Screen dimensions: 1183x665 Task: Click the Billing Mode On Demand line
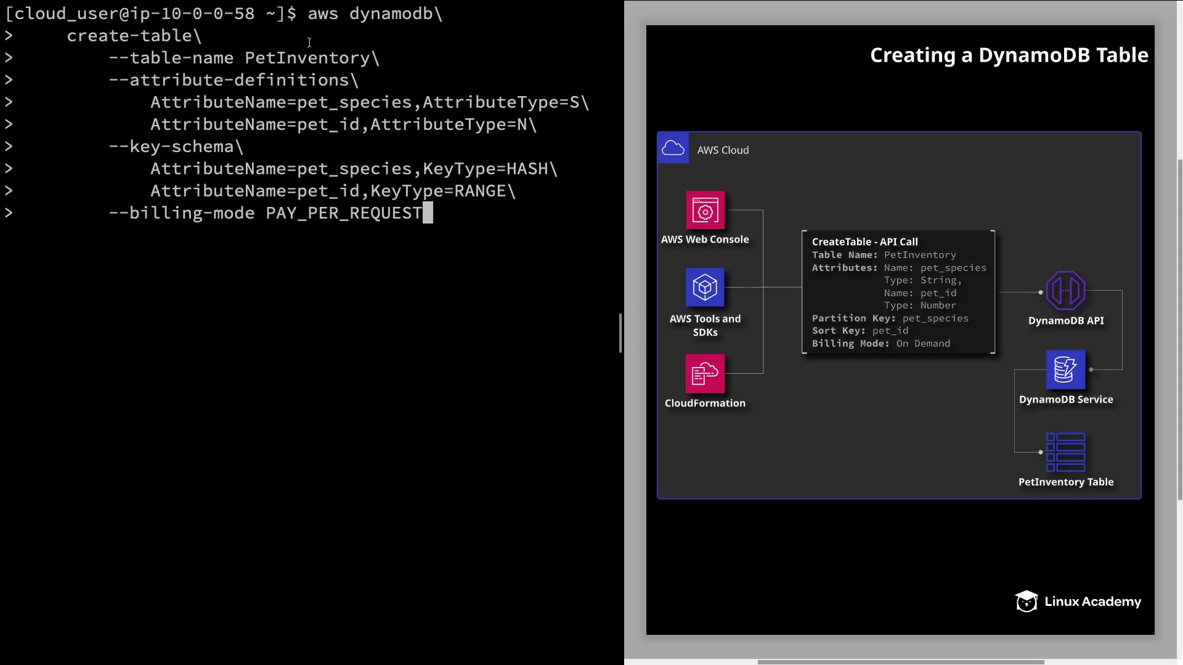tap(880, 344)
